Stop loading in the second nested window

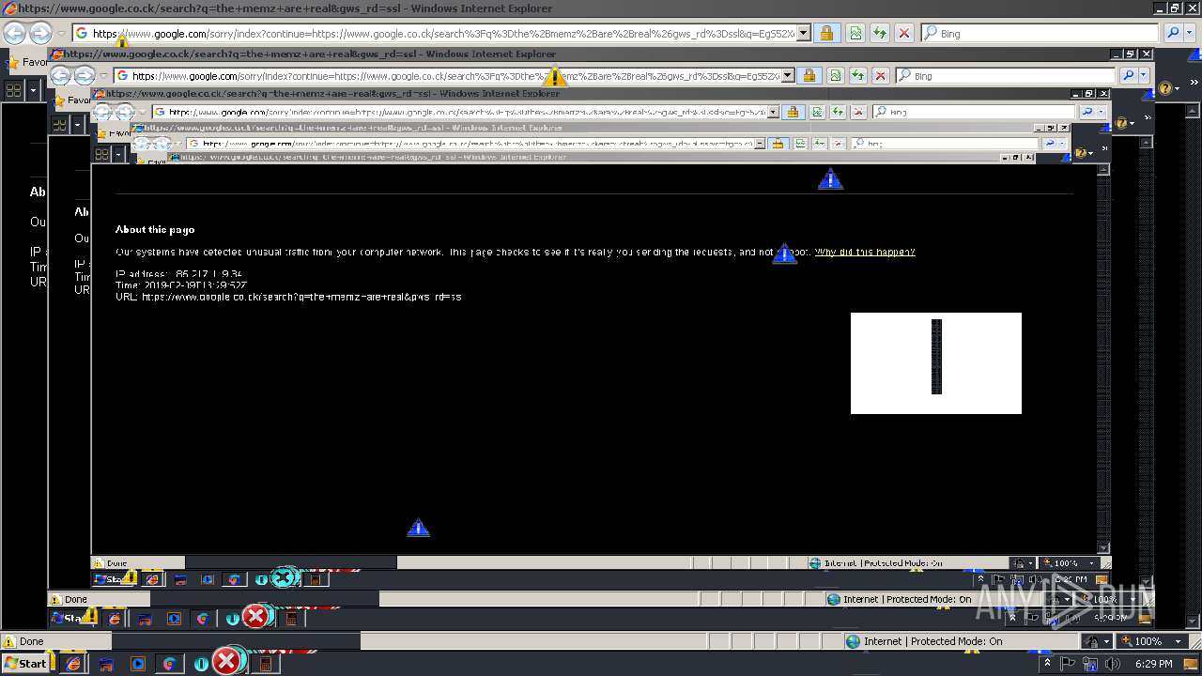880,76
